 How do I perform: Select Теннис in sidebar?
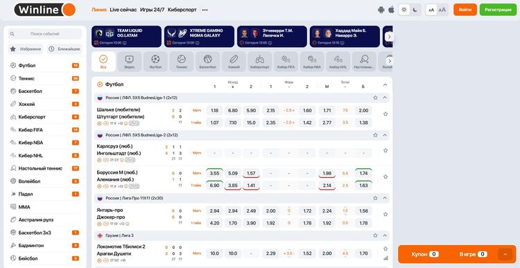45,78
